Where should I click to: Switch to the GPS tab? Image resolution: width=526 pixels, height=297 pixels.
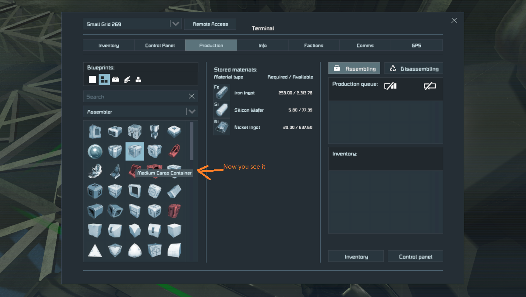click(417, 45)
